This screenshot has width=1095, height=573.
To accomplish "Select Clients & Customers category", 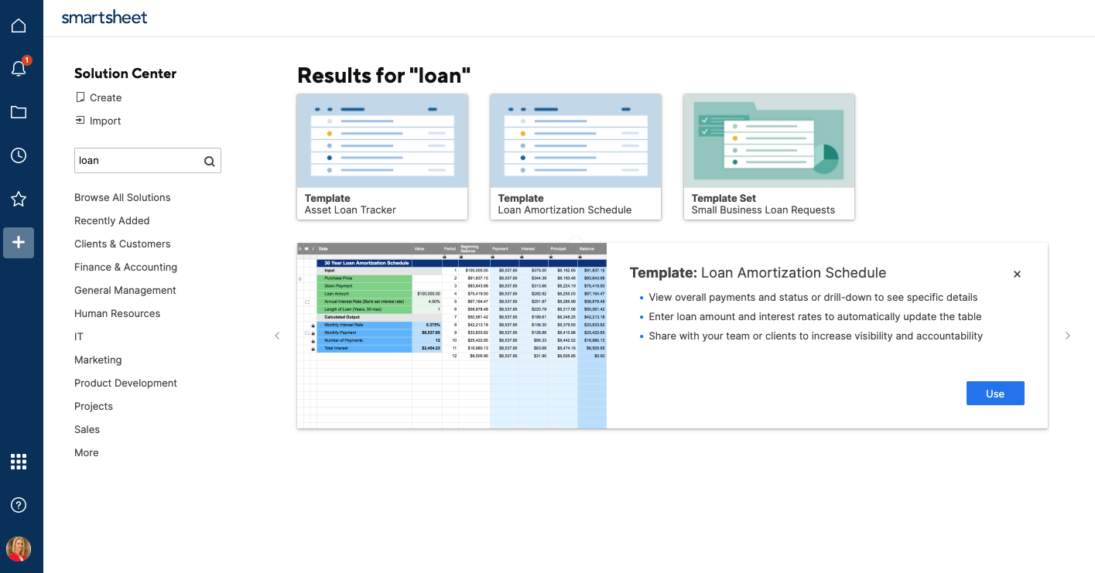I will tap(122, 244).
